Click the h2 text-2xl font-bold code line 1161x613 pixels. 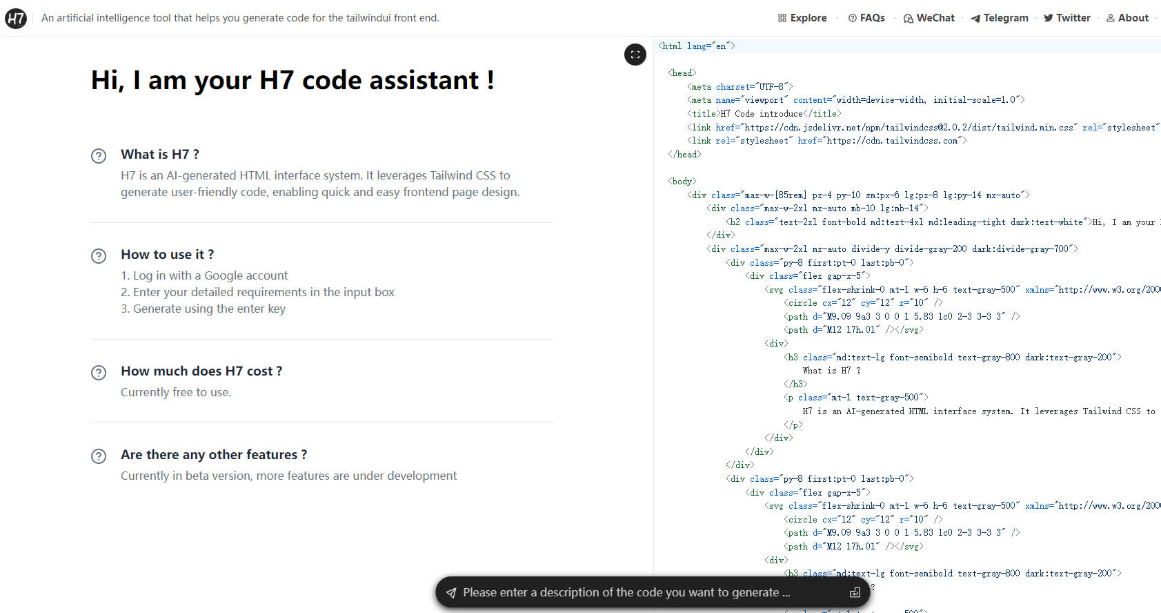tap(942, 222)
